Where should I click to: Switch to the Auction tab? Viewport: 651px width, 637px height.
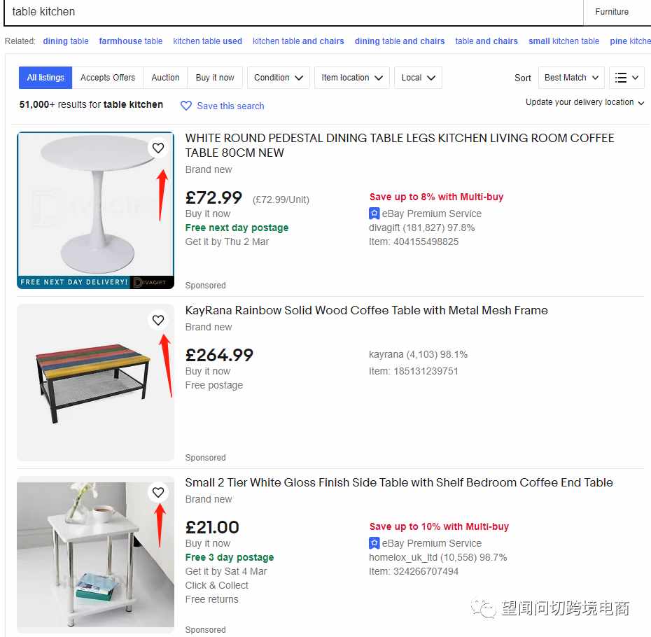tap(165, 78)
